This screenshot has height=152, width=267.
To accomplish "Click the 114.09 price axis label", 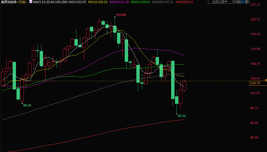I will pos(255,49).
